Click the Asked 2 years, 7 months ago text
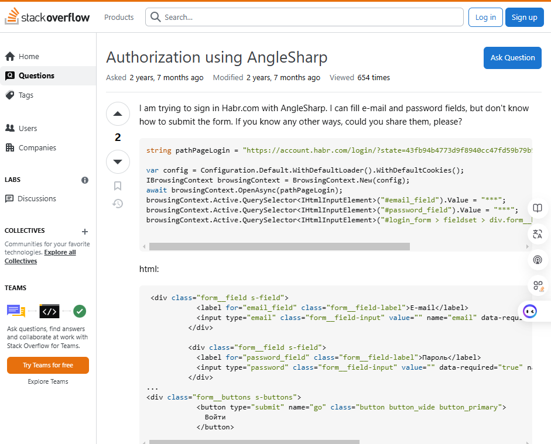Viewport: 551px width, 444px height. 155,78
